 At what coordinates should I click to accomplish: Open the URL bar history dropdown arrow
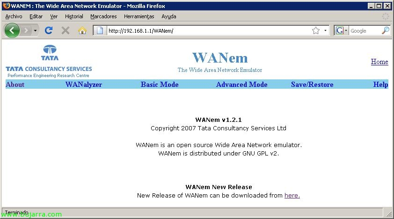[325, 31]
